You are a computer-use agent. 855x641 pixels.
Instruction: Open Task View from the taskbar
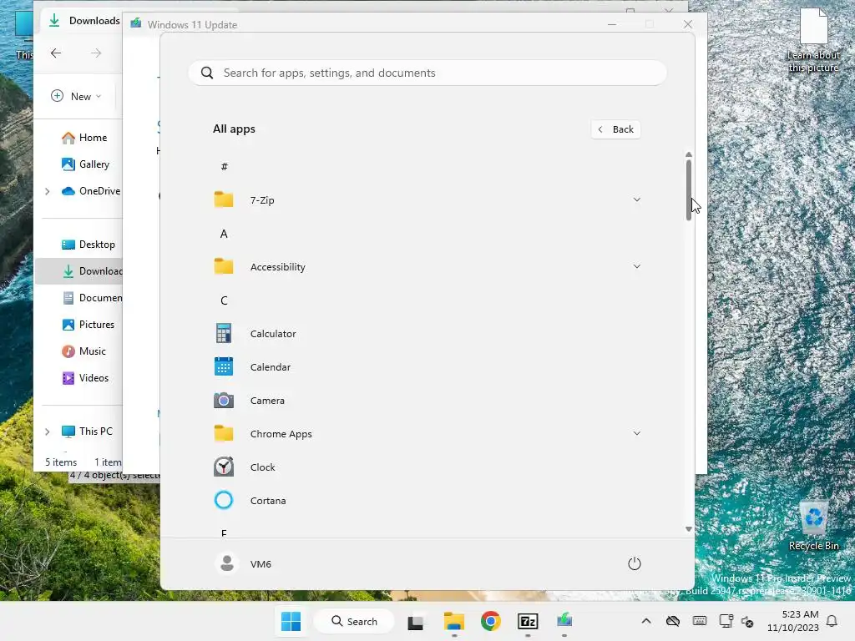[x=416, y=621]
